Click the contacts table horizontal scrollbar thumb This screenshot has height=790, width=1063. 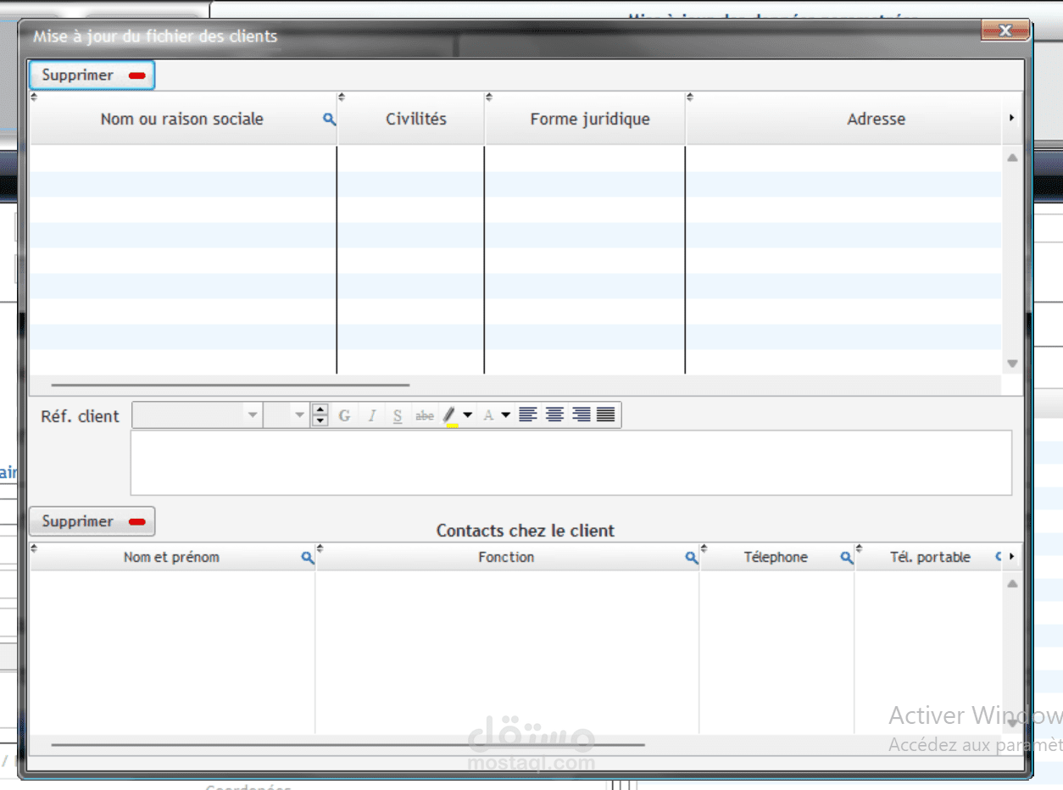point(348,746)
